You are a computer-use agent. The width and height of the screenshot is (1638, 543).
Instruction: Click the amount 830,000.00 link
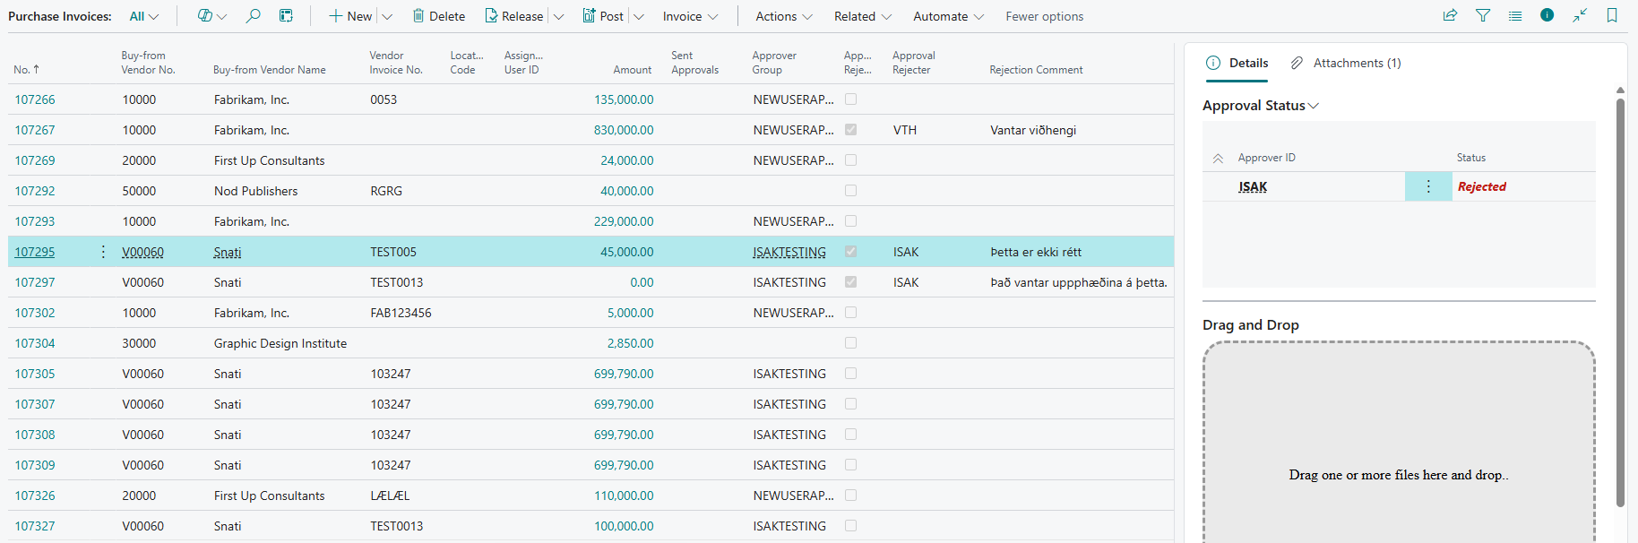[x=624, y=130]
